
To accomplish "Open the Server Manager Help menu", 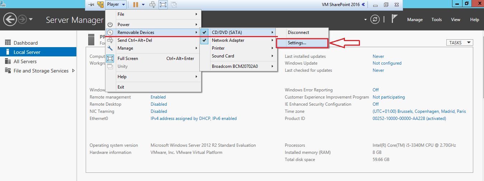I will click(x=475, y=20).
